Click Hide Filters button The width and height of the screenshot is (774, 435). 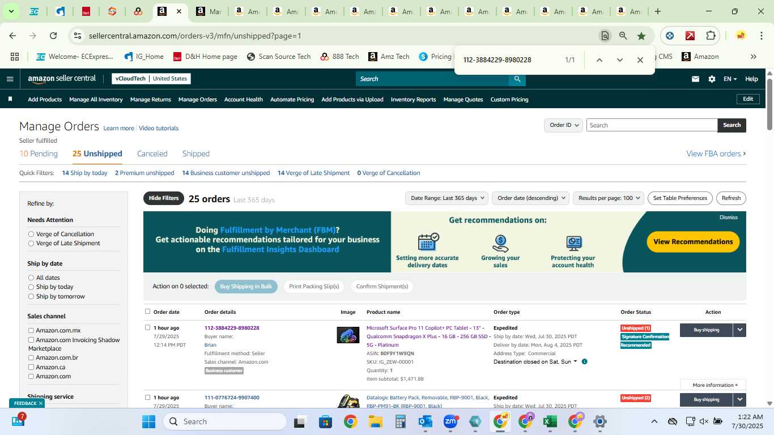point(164,198)
